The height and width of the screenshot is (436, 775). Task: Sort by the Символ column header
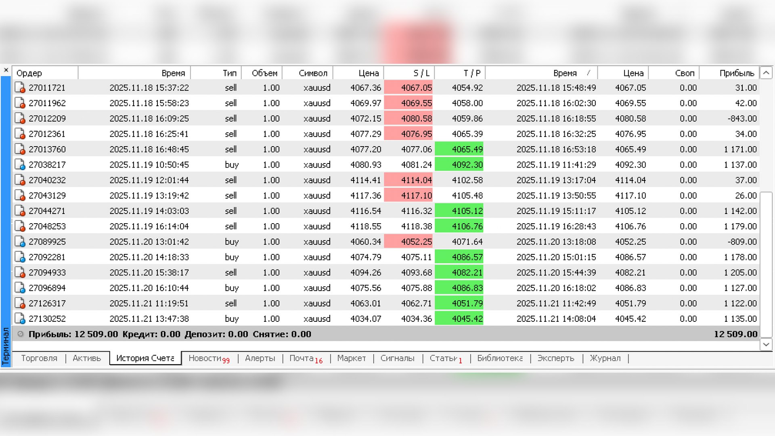click(308, 73)
